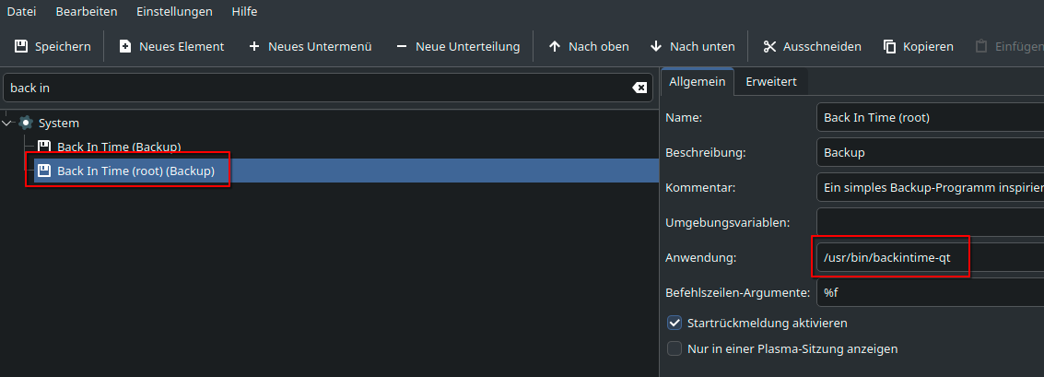The image size is (1044, 377).
Task: Switch to the Erweitert tab
Action: pos(771,81)
